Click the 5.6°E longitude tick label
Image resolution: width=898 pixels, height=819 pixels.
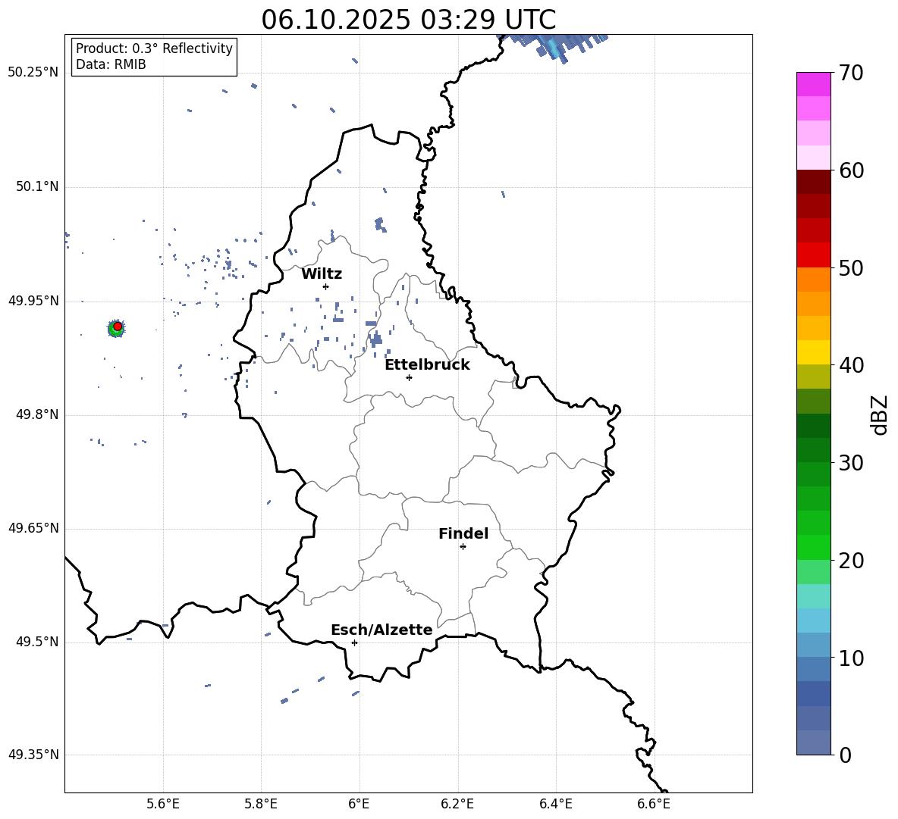163,804
